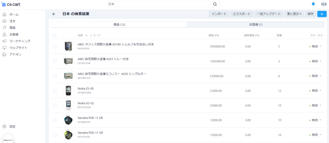Open 有効 status dropdown for AIKO AS180
The width and height of the screenshot is (329, 143).
tap(316, 47)
